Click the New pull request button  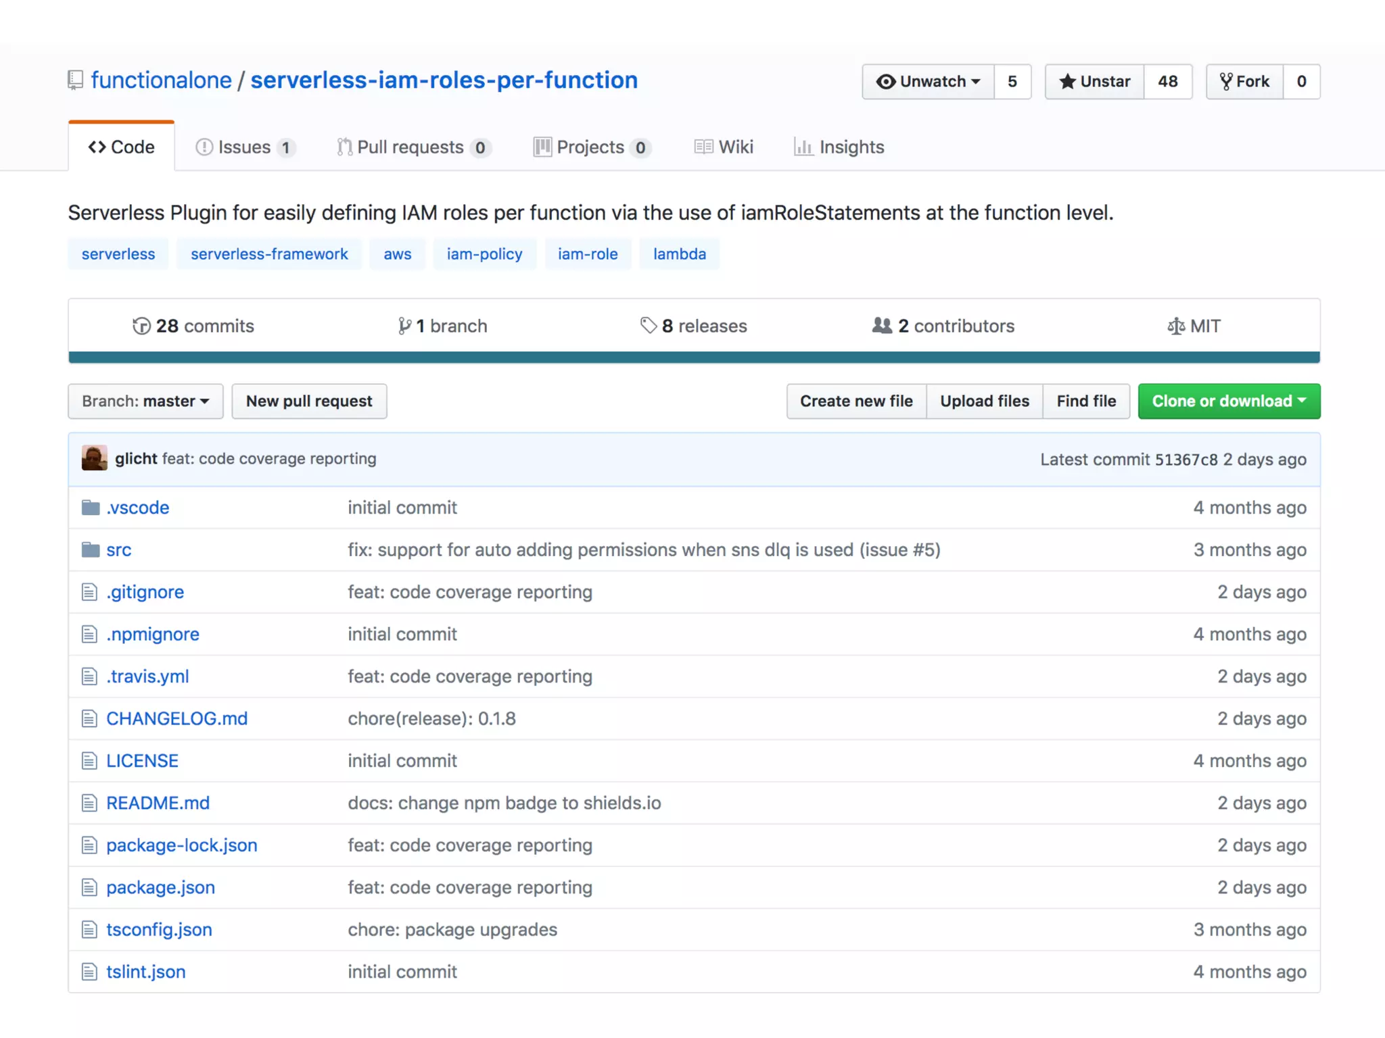pyautogui.click(x=309, y=401)
